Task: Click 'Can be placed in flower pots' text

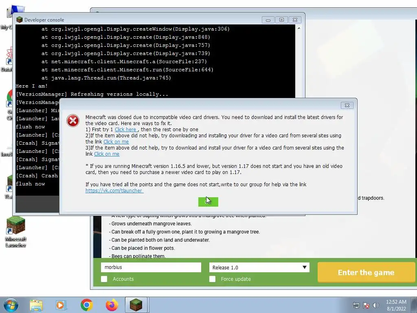Action: point(142,248)
